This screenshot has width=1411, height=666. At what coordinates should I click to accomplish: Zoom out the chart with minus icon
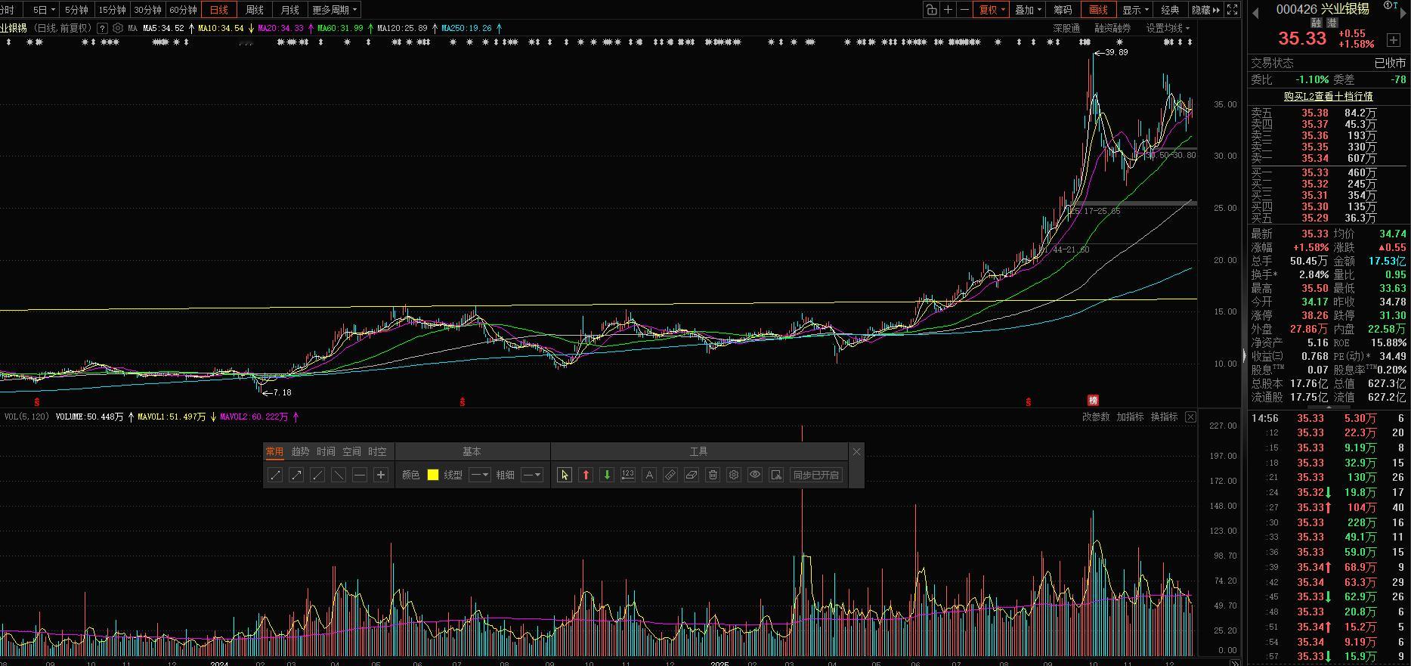pos(964,10)
